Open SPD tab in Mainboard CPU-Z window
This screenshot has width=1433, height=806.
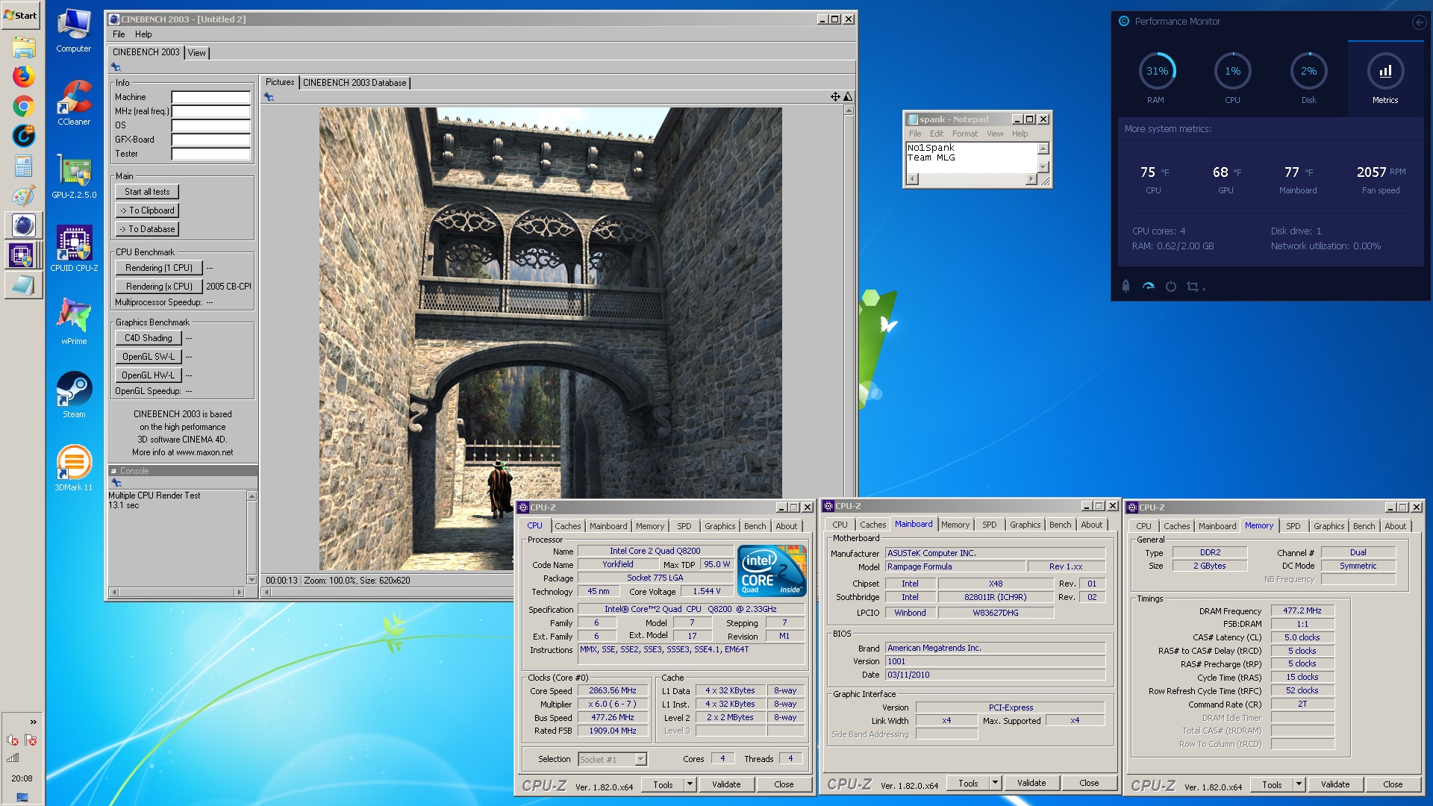989,525
